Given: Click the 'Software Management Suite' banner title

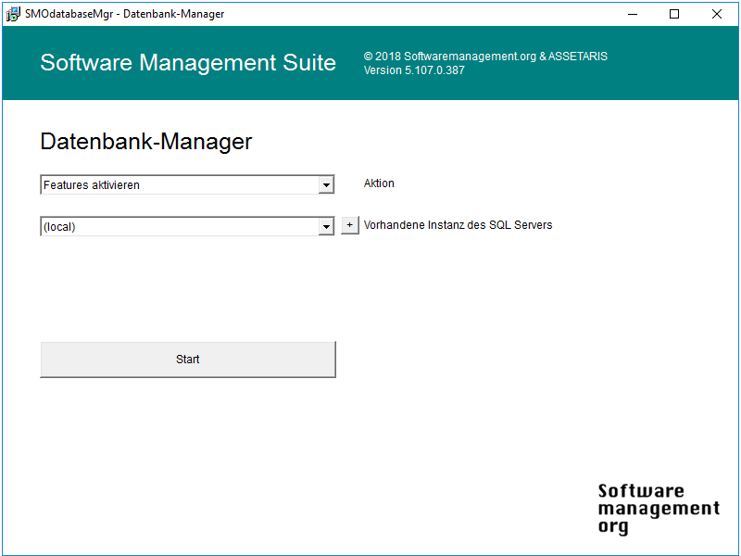Looking at the screenshot, I should pos(188,63).
